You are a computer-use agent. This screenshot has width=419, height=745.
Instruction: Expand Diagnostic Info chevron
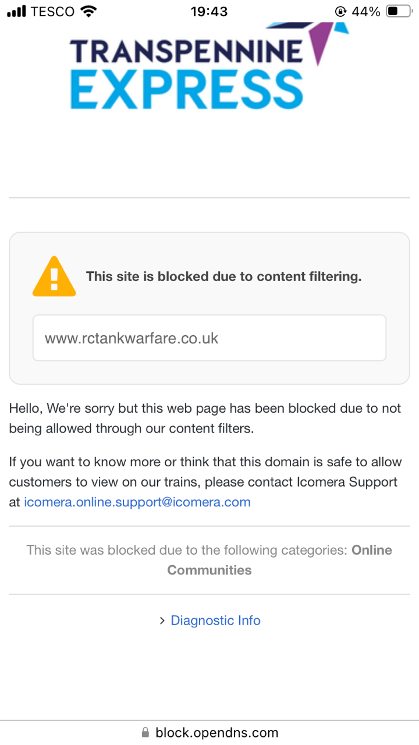click(x=162, y=621)
